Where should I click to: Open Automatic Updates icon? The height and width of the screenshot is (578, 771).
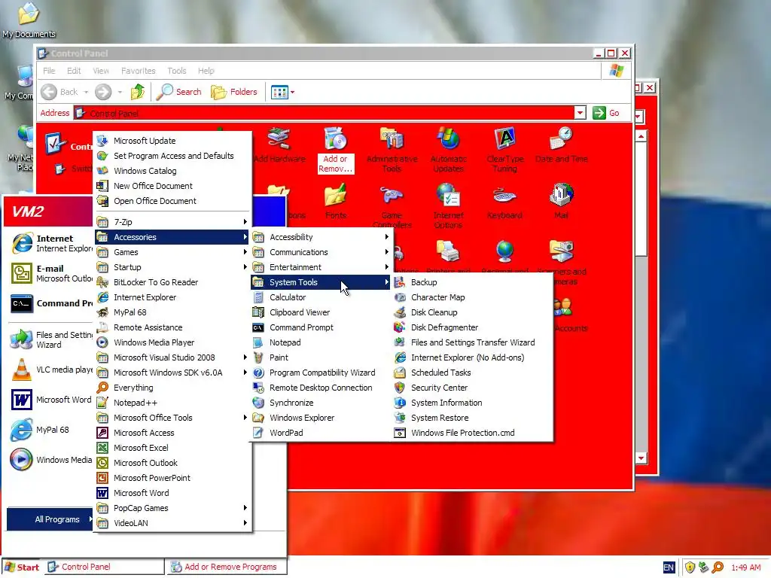[x=449, y=150]
